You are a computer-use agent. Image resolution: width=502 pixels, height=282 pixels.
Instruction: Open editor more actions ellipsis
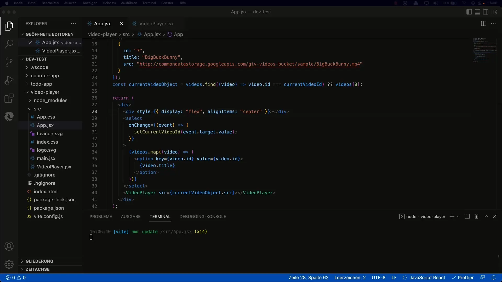pos(493,23)
